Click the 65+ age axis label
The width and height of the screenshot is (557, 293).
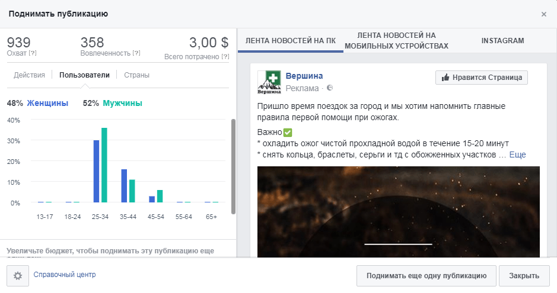211,217
